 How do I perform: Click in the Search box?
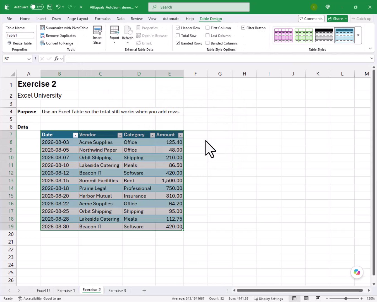(x=199, y=7)
